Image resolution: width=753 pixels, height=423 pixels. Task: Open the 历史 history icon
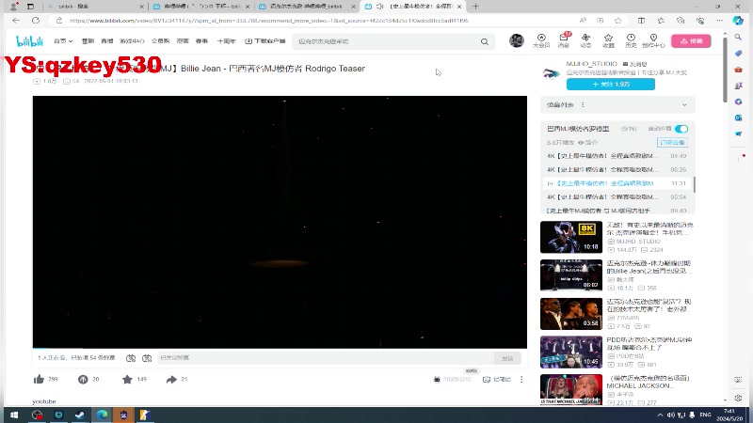tap(631, 40)
